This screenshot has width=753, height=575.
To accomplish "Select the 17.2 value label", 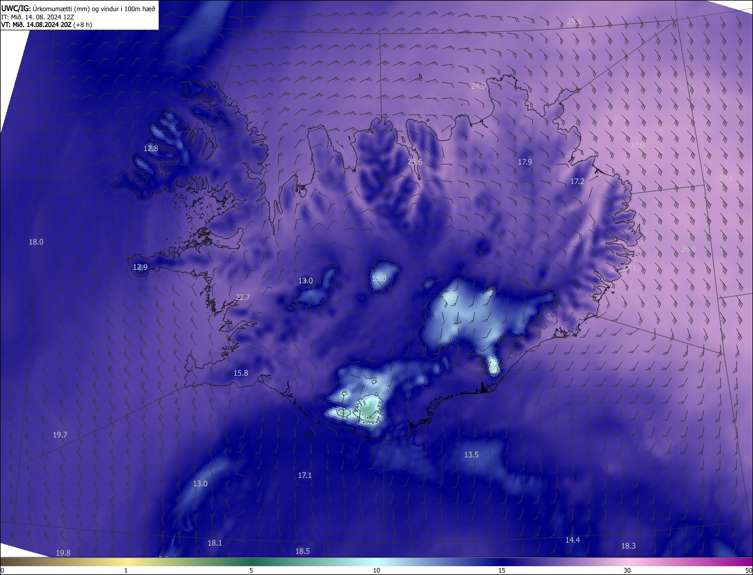I will pos(577,182).
